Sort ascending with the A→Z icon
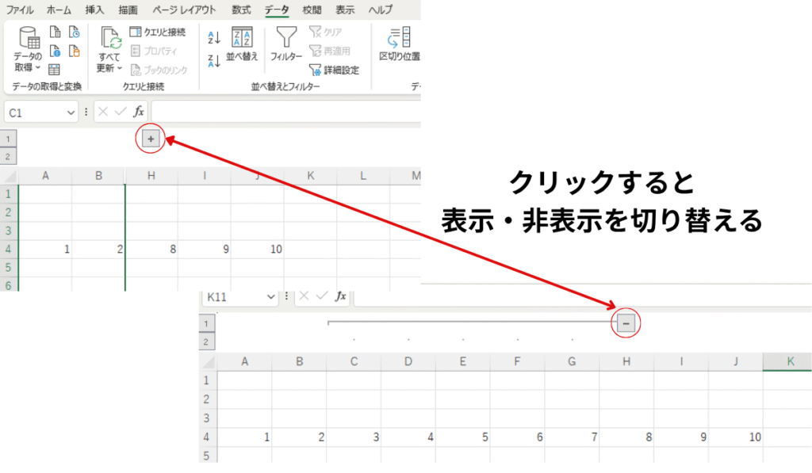Image resolution: width=812 pixels, height=473 pixels. point(213,37)
